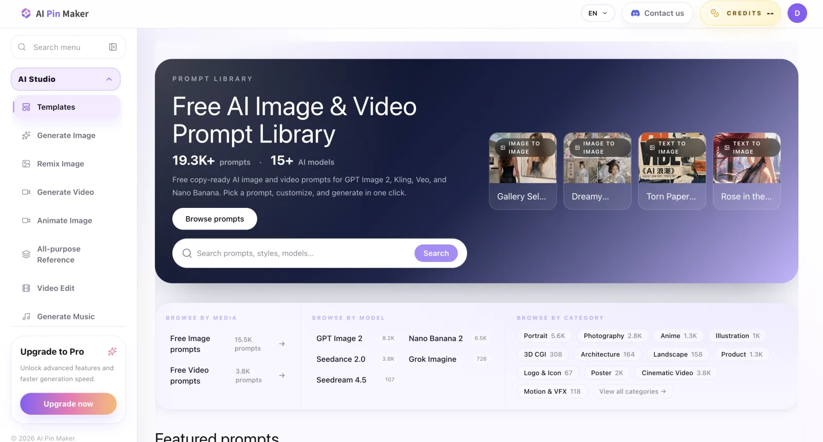Open Animate Image in the sidebar
Viewport: 823px width, 442px height.
click(67, 220)
